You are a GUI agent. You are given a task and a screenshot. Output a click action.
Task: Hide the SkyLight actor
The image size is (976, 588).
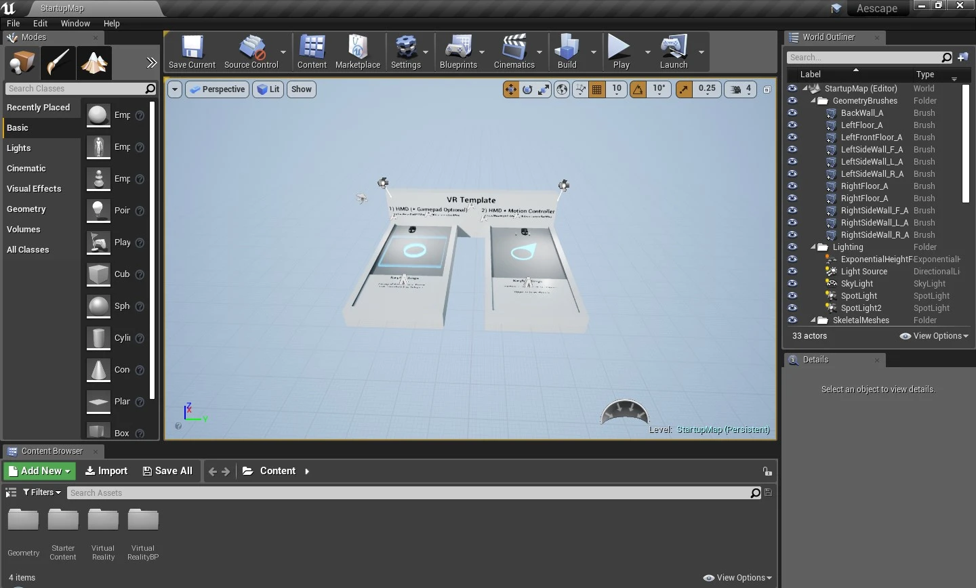click(792, 284)
